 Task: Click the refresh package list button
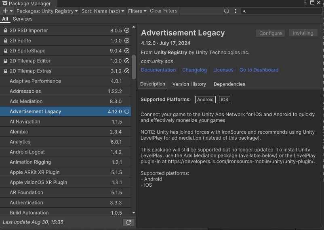128,222
